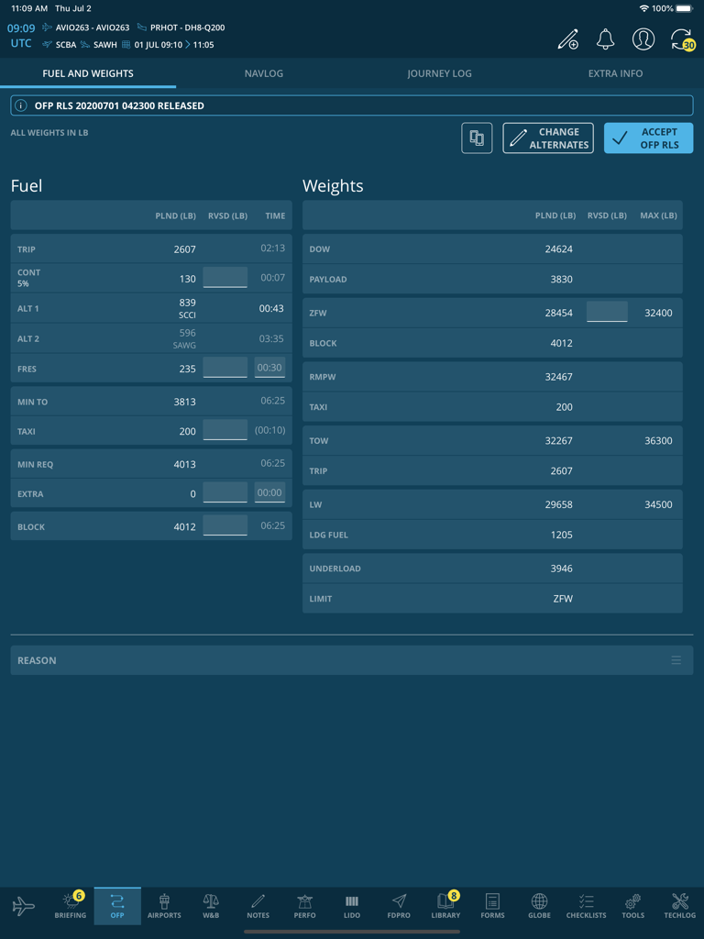Screen dimensions: 704x939
Task: Open LIDO in bottom bar
Action: coord(352,905)
